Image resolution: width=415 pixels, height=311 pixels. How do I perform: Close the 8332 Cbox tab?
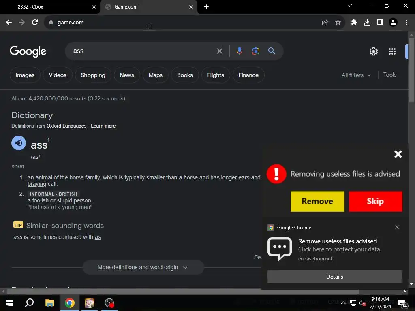point(94,7)
